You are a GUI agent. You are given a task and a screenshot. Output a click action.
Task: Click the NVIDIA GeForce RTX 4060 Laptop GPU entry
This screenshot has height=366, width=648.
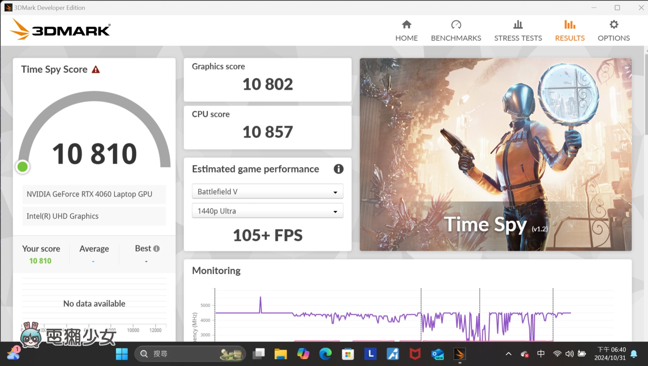(x=94, y=194)
